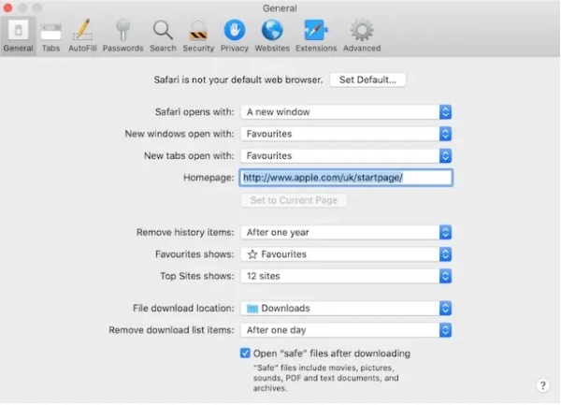Select the Websites globe icon
Screen dimensions: 561x405
point(272,35)
